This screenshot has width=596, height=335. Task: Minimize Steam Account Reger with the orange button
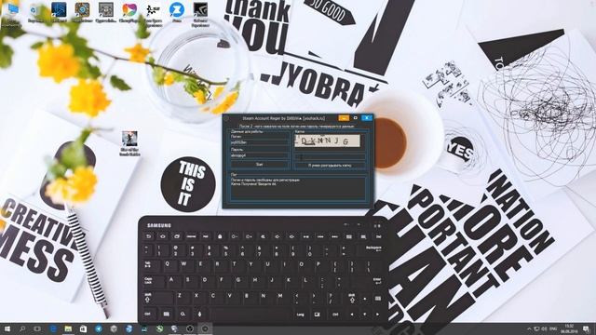[344, 118]
